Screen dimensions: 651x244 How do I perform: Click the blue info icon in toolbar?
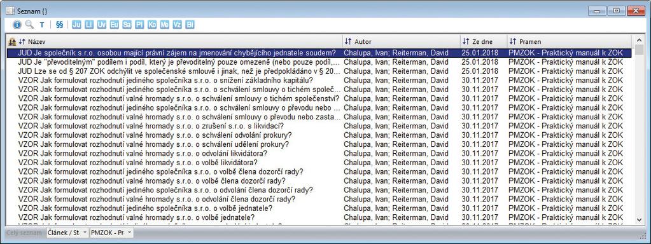tap(17, 24)
